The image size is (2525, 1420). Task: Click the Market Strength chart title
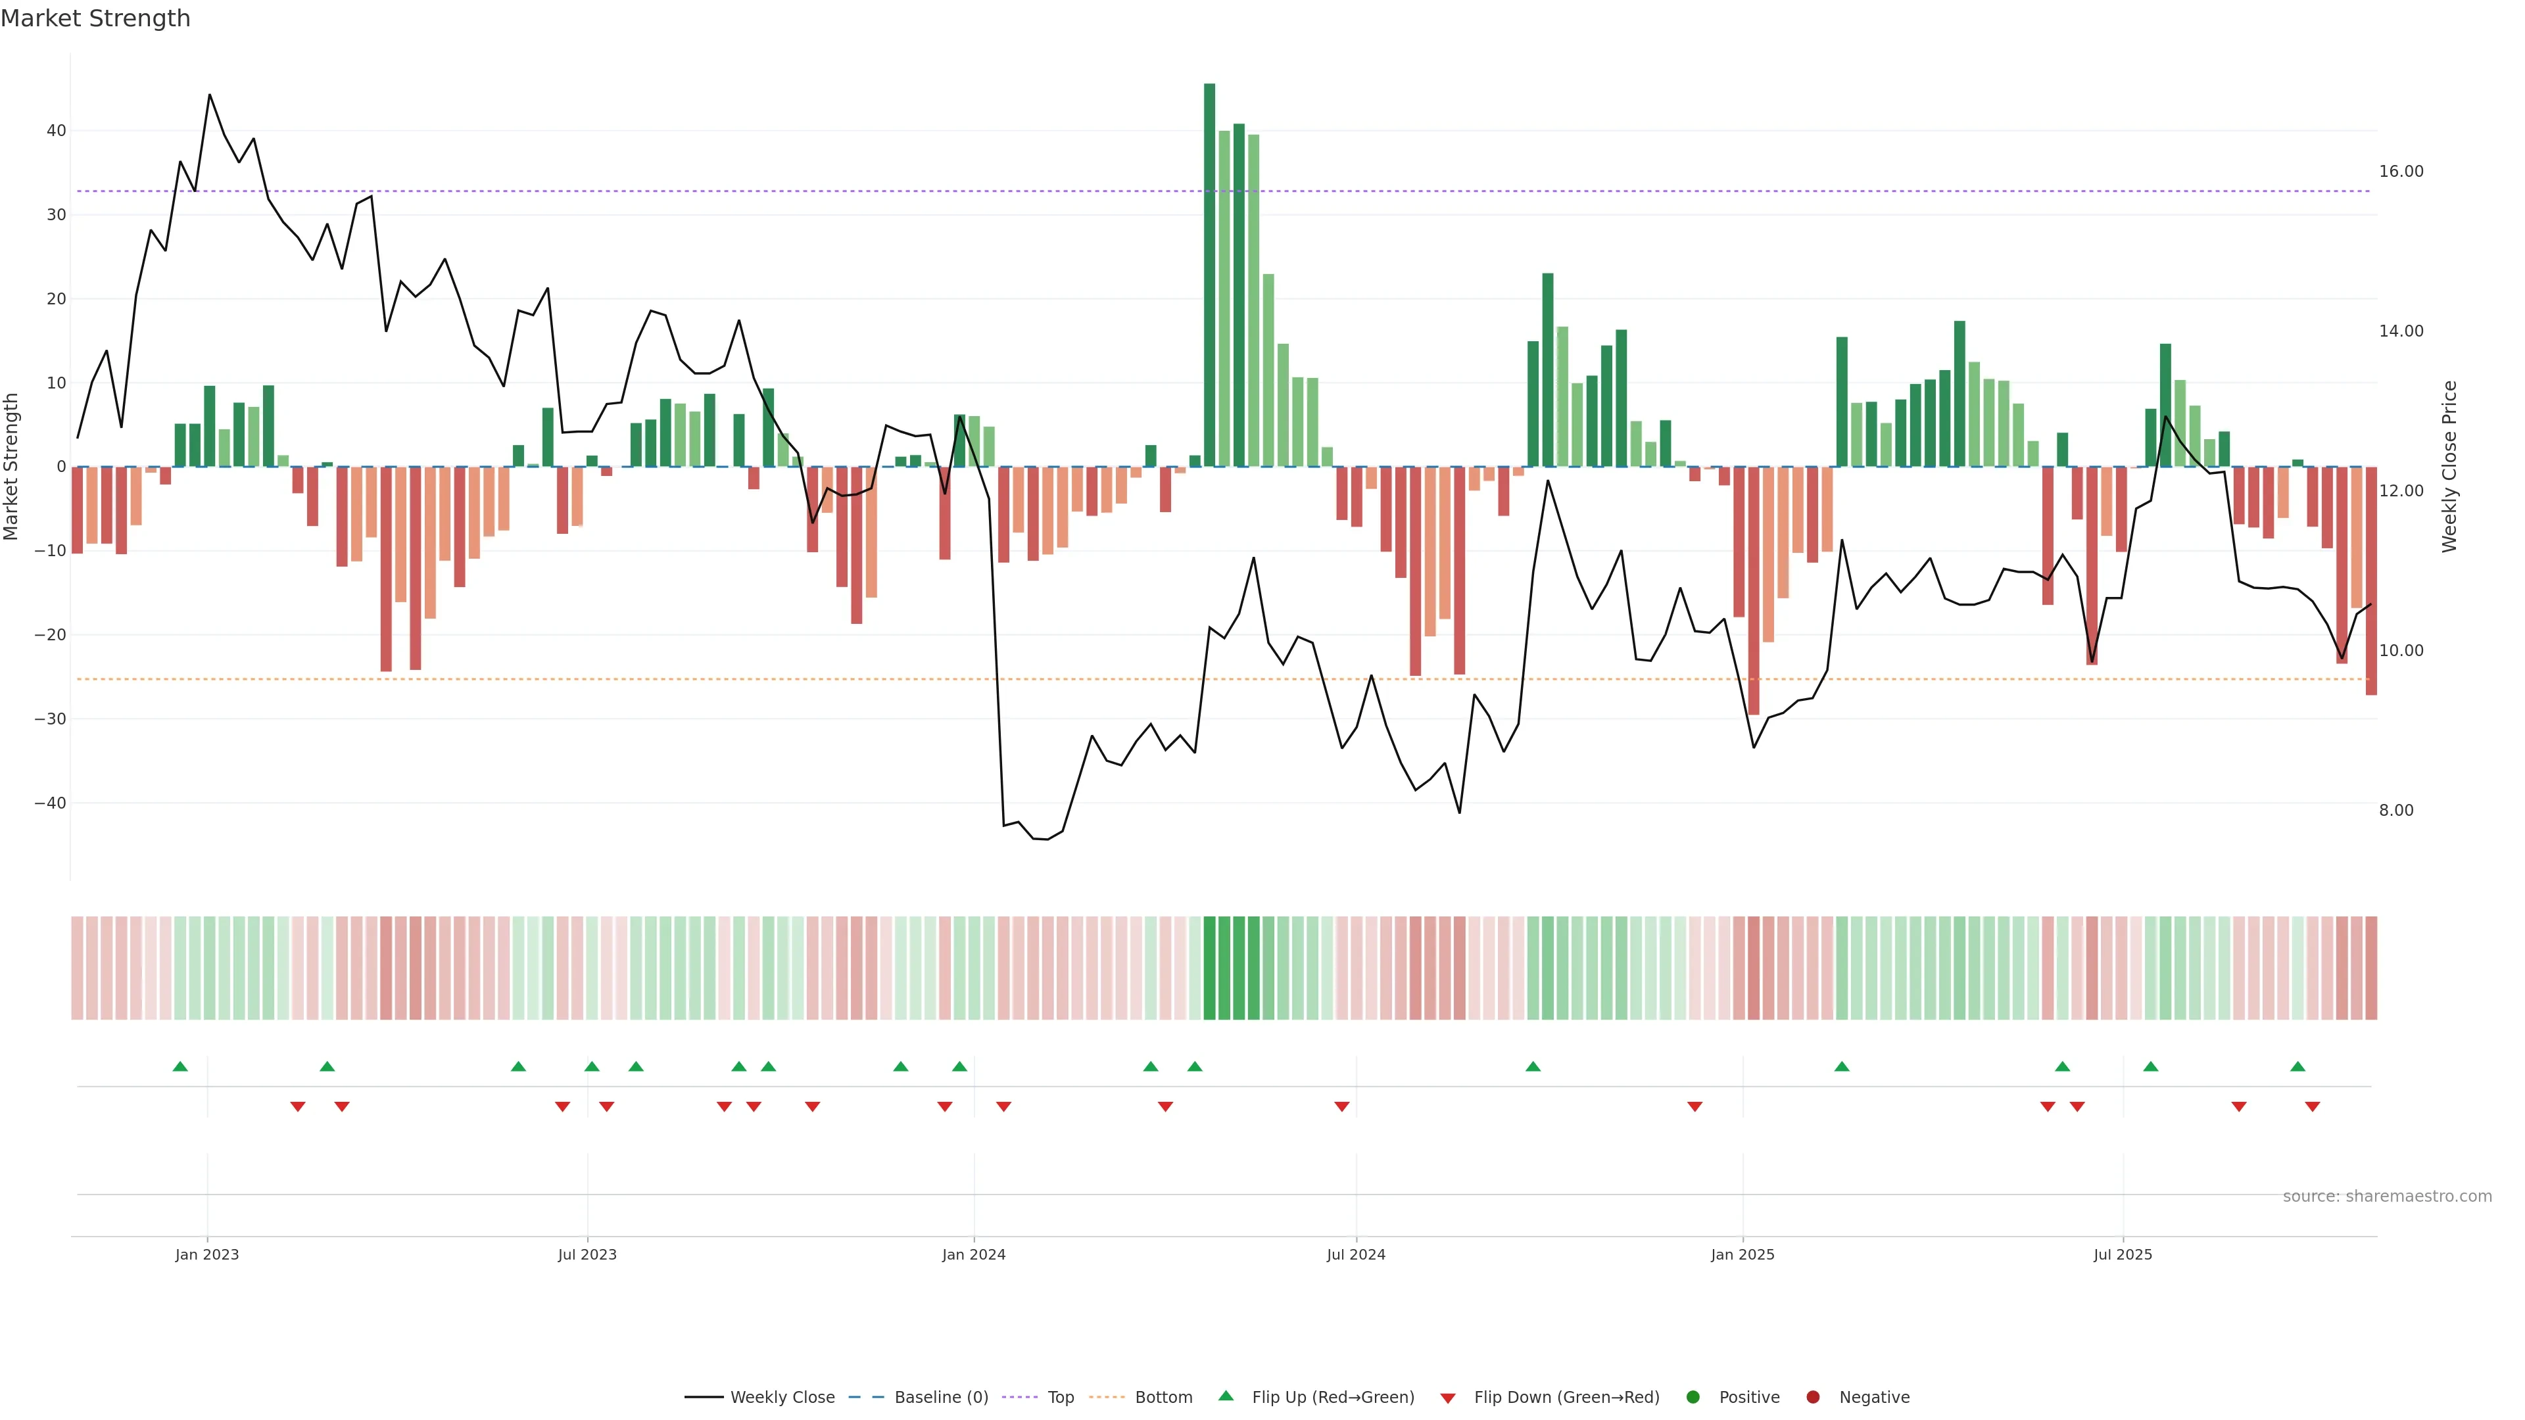pyautogui.click(x=95, y=18)
